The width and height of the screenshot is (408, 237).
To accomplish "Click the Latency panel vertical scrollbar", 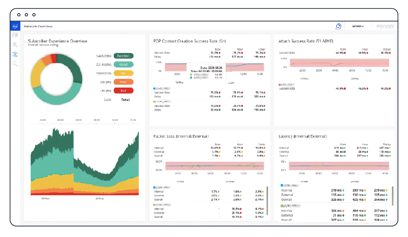I will [392, 196].
